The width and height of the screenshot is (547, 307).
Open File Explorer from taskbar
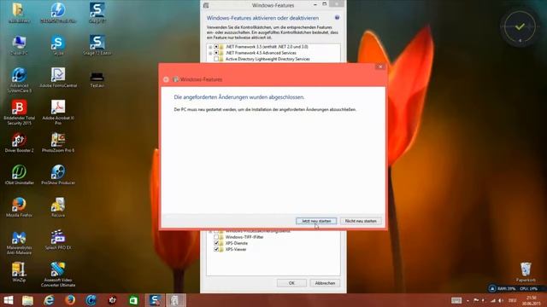pos(27,300)
